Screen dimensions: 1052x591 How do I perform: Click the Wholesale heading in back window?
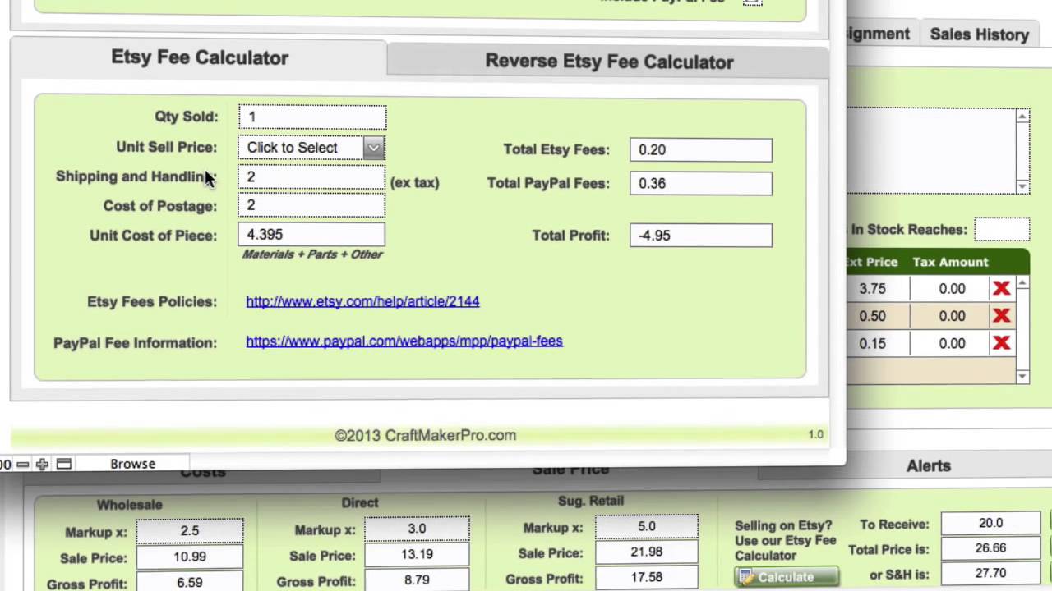click(x=129, y=505)
